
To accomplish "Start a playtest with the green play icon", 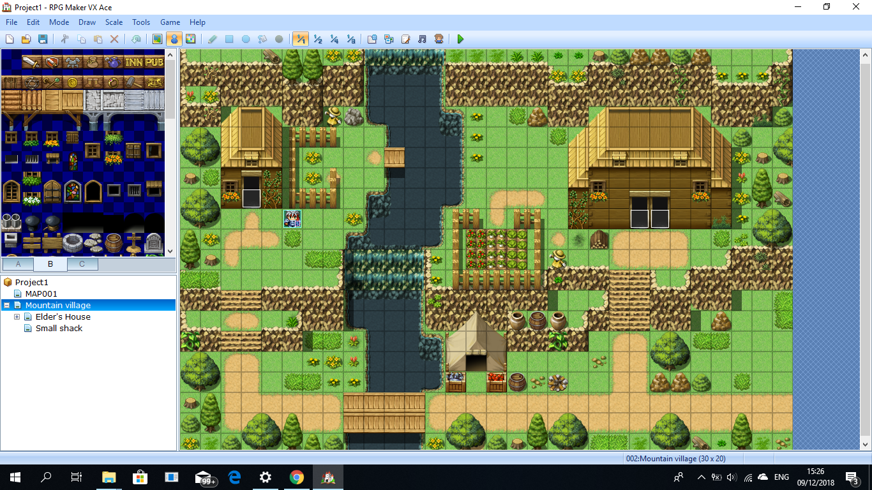I will coord(460,39).
